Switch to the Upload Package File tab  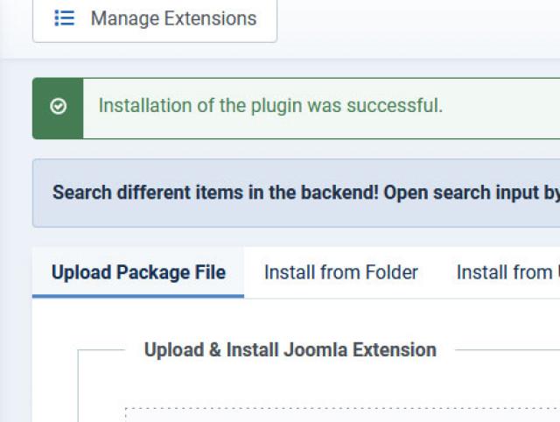138,272
